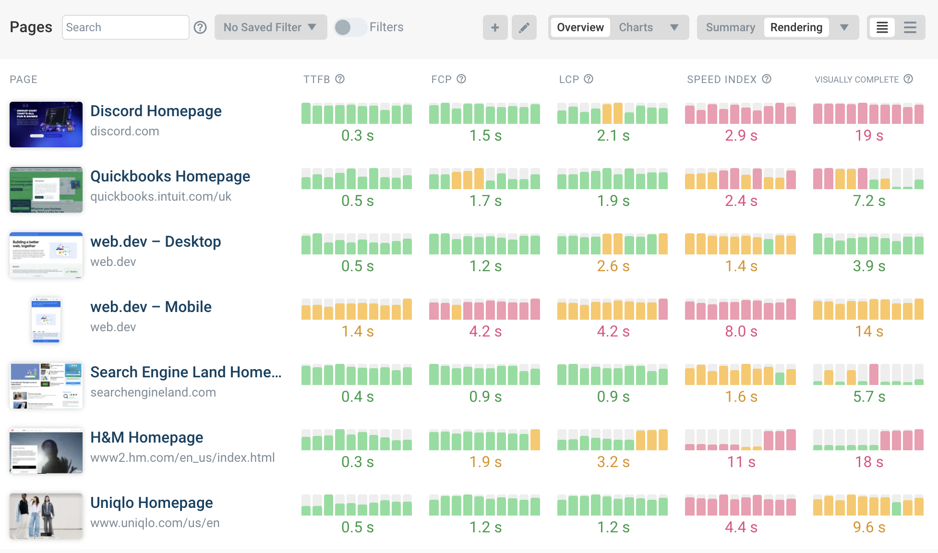
Task: Click Discord's TTFB bar chart
Action: [357, 113]
